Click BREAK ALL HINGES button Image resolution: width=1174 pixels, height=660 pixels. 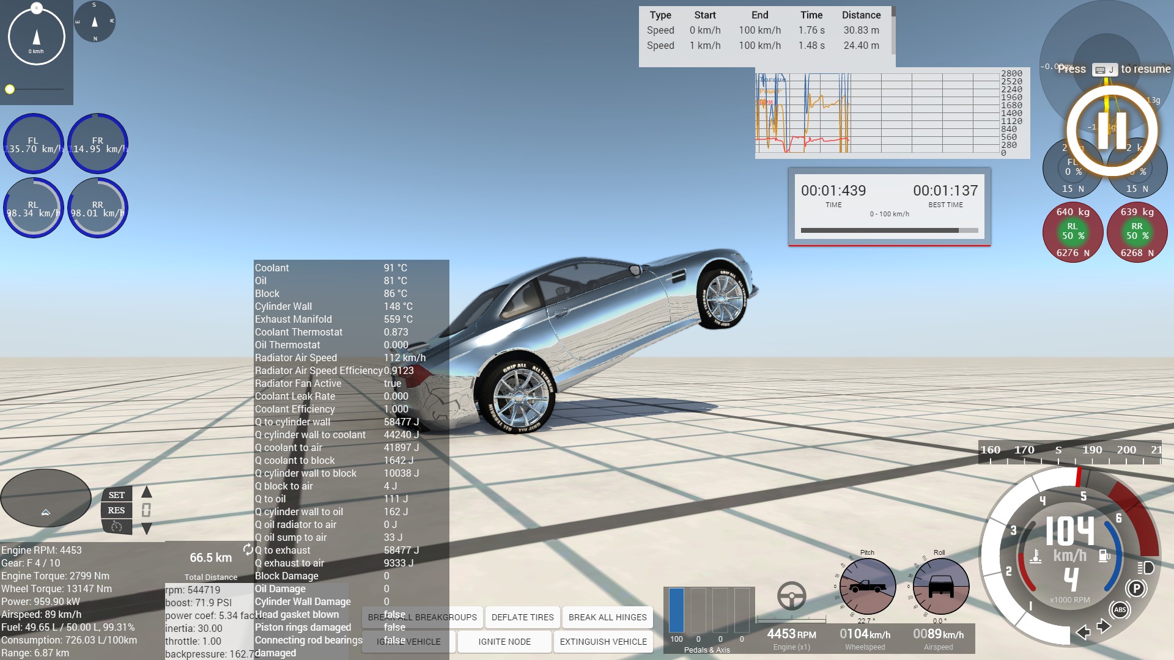tap(607, 617)
